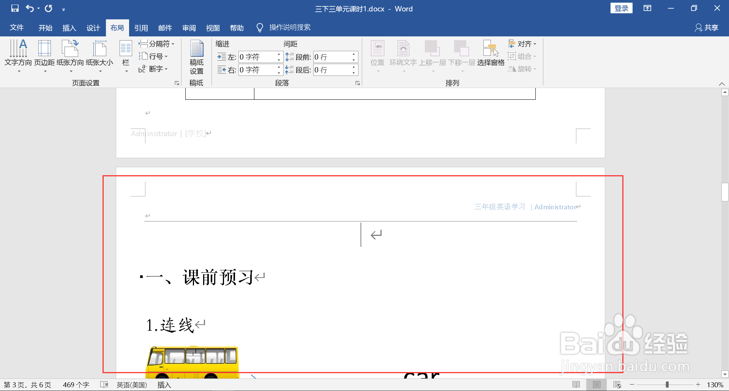Collapse the ribbon with the chevron
The height and width of the screenshot is (391, 729).
[x=722, y=84]
